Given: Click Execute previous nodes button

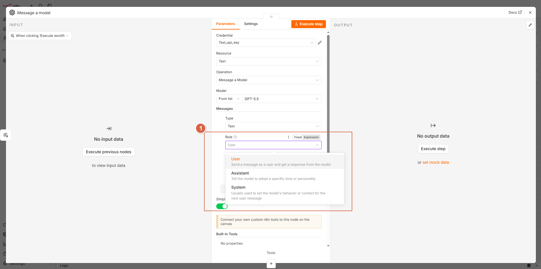Looking at the screenshot, I should click(109, 152).
